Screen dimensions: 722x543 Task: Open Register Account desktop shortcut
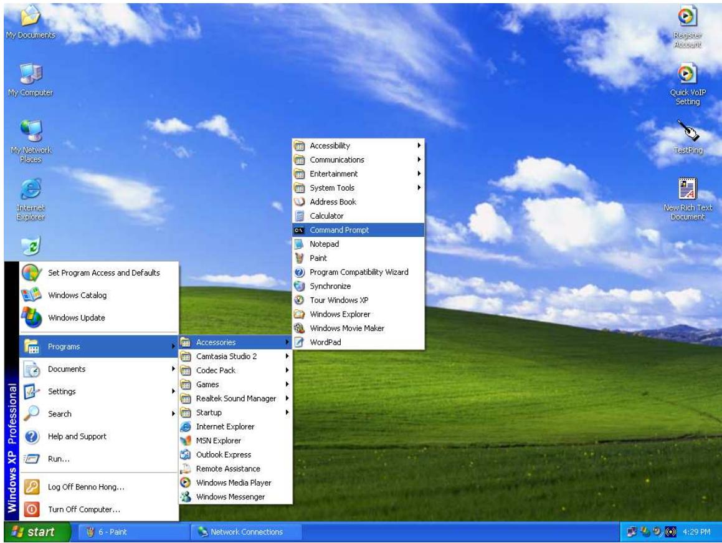687,27
